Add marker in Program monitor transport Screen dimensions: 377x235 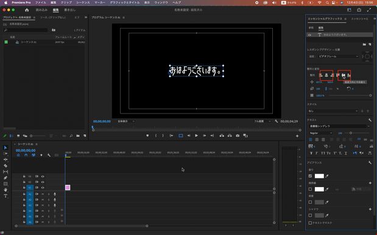(147, 135)
